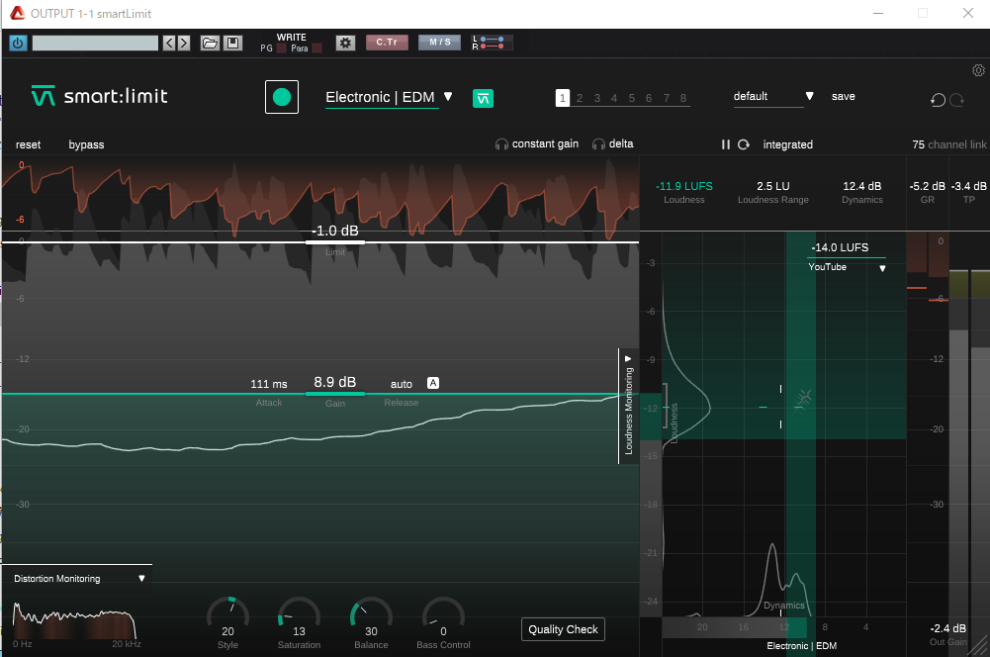Click the Saturation knob
The width and height of the screenshot is (990, 657).
click(300, 613)
